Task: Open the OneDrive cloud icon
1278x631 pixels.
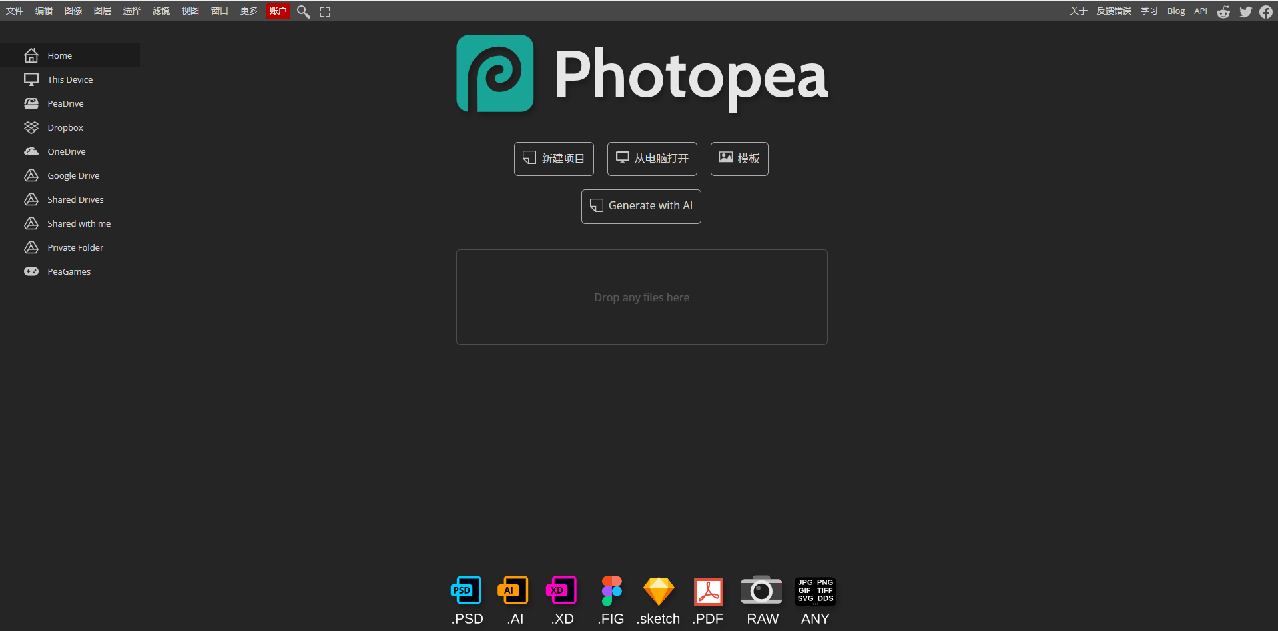Action: [31, 151]
